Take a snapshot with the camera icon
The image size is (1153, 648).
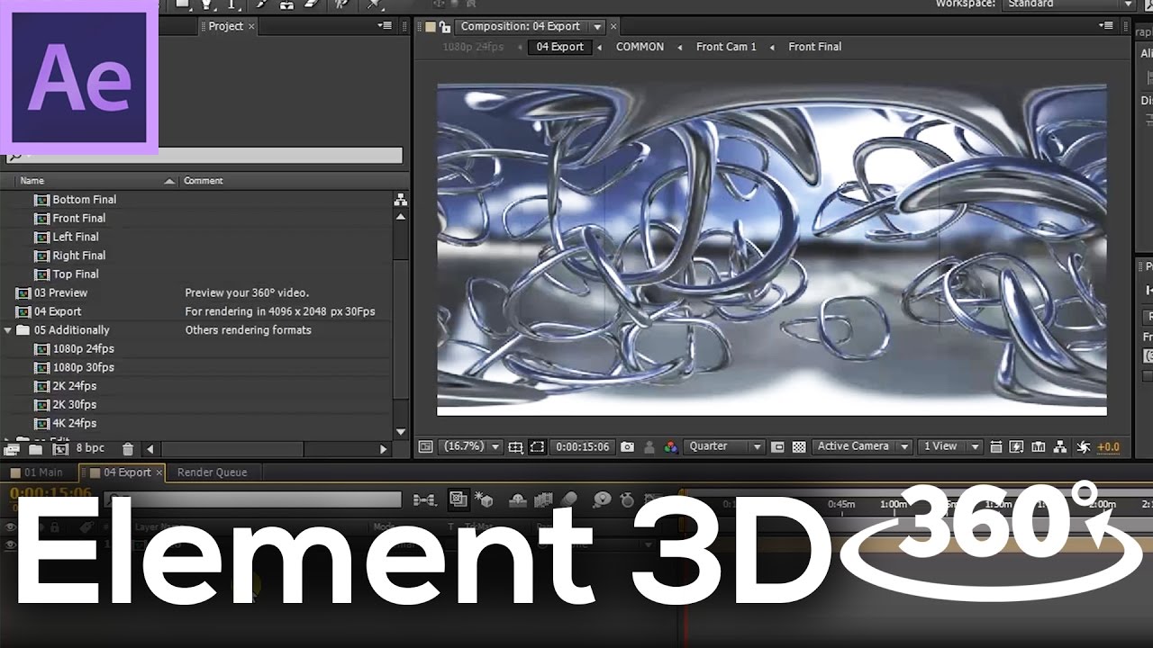(628, 446)
